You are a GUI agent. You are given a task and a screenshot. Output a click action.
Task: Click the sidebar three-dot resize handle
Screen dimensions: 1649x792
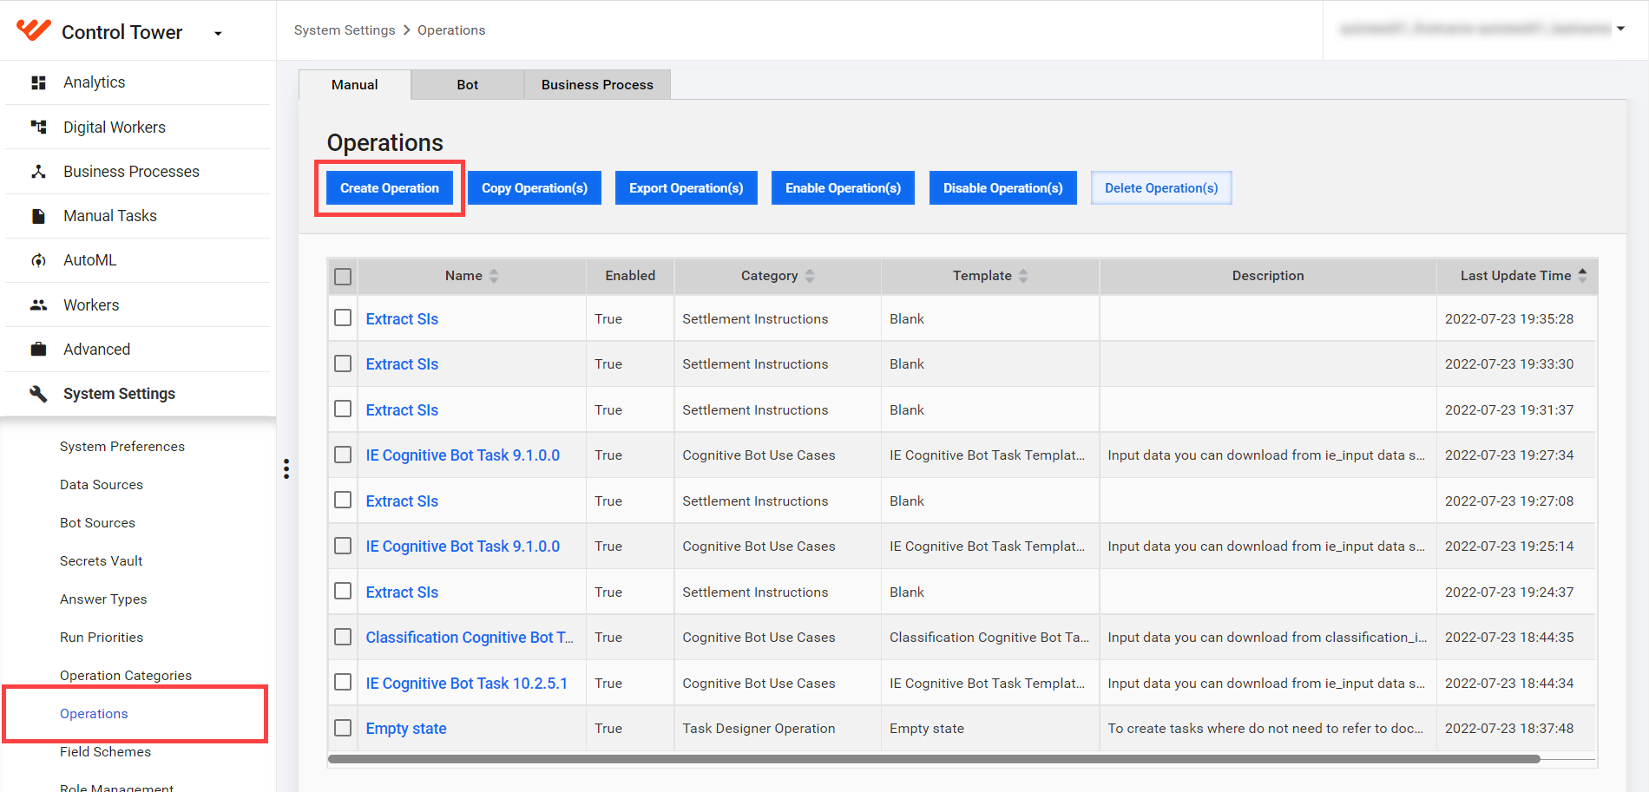(286, 469)
